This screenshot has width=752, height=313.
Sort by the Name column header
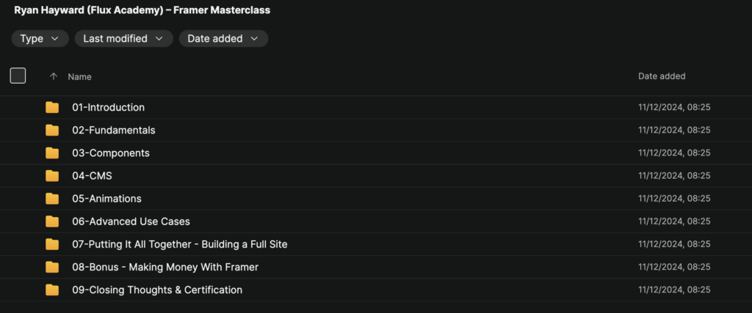tap(80, 76)
